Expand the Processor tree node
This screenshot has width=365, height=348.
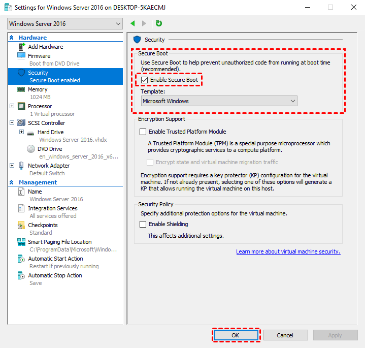(x=12, y=106)
